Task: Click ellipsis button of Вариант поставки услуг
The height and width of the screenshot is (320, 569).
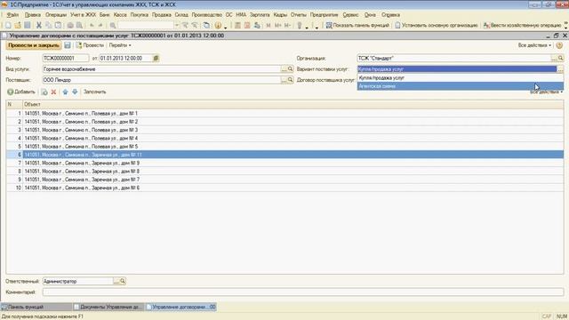Action: [x=560, y=69]
